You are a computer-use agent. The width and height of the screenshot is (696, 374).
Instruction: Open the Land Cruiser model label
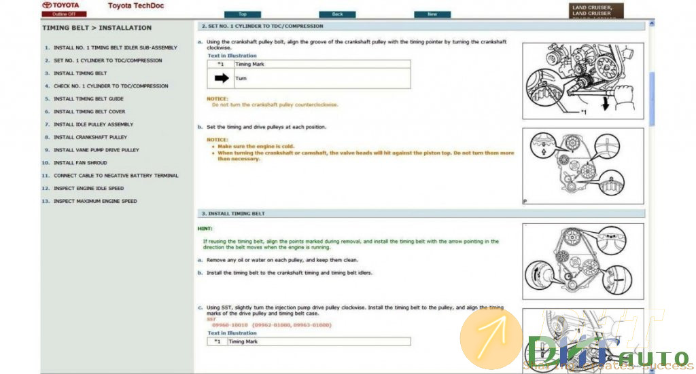click(592, 10)
